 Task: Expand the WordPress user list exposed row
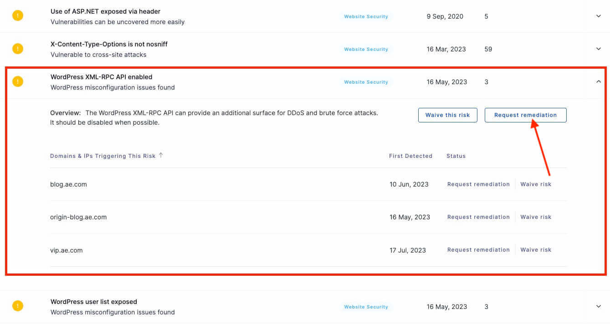[x=599, y=306]
